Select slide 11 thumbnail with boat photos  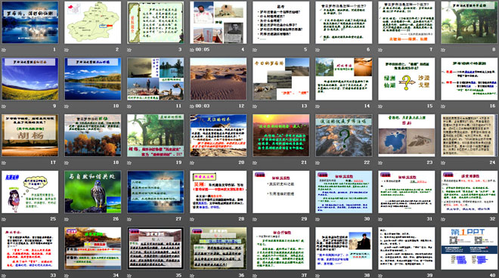[x=156, y=79]
